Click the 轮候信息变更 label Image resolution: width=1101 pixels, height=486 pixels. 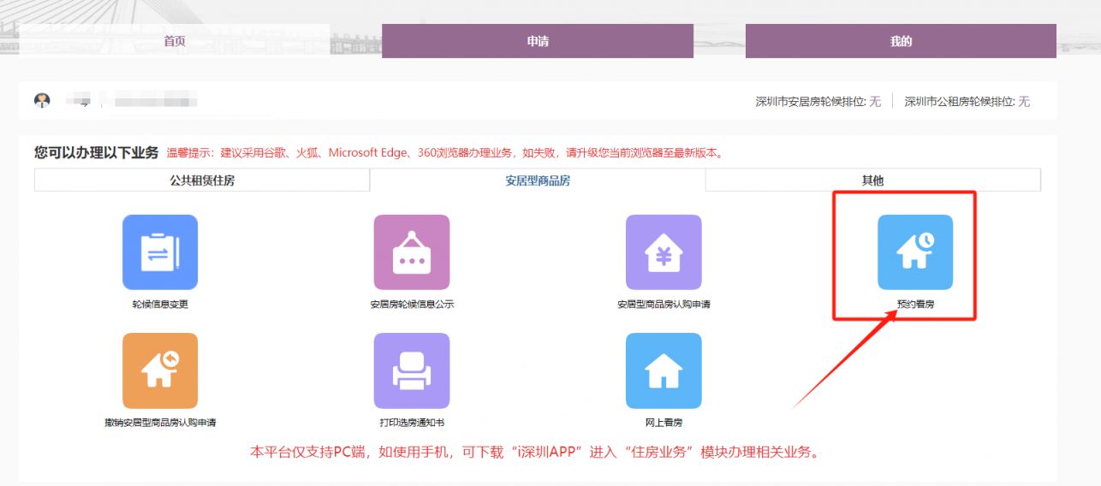point(160,305)
